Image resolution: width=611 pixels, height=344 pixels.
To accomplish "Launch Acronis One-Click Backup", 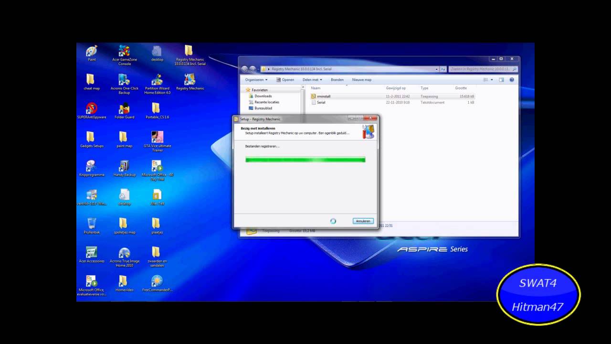I will click(125, 84).
